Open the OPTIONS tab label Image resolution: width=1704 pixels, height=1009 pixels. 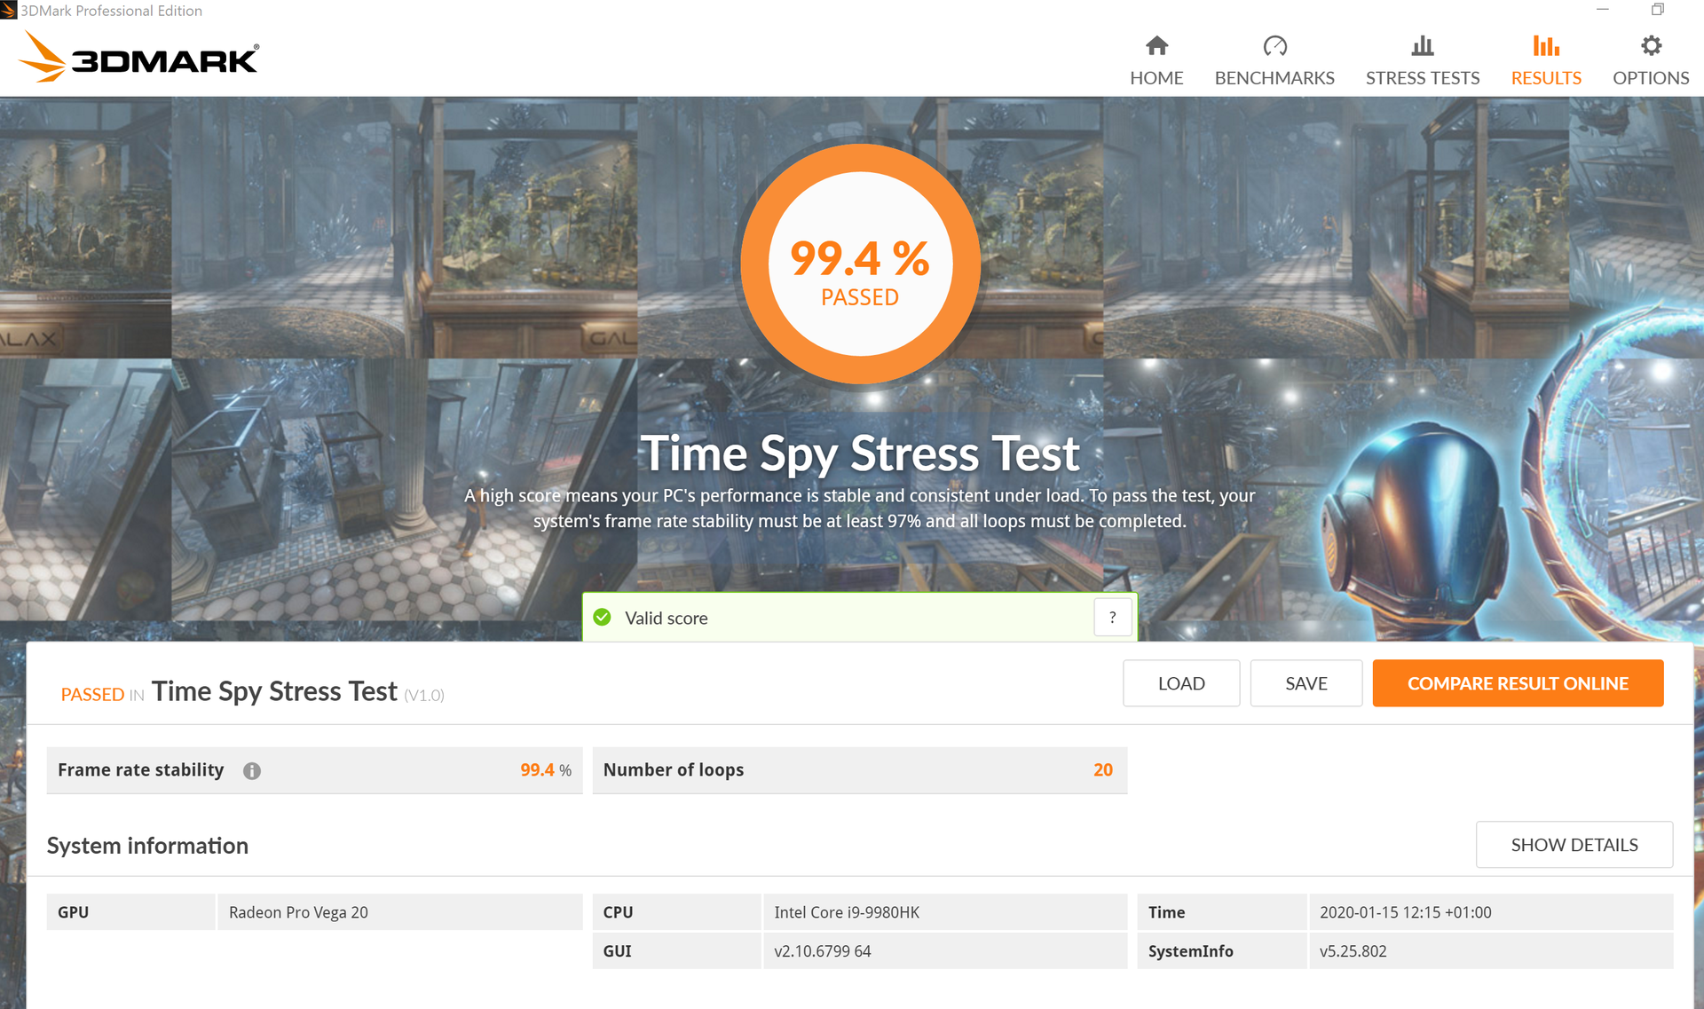pos(1651,78)
